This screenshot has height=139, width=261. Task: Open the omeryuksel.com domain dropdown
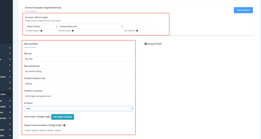pyautogui.click(x=90, y=26)
